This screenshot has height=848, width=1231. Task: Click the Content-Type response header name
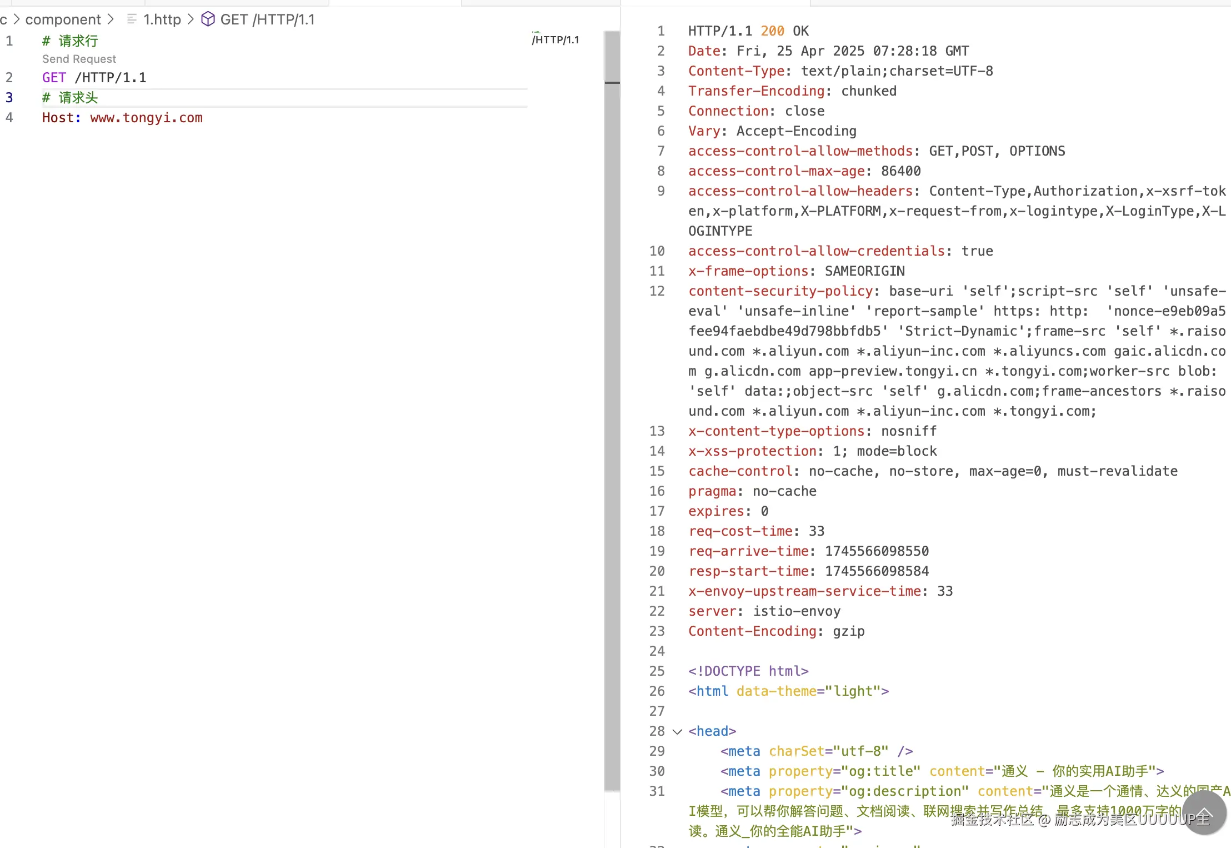coord(736,71)
